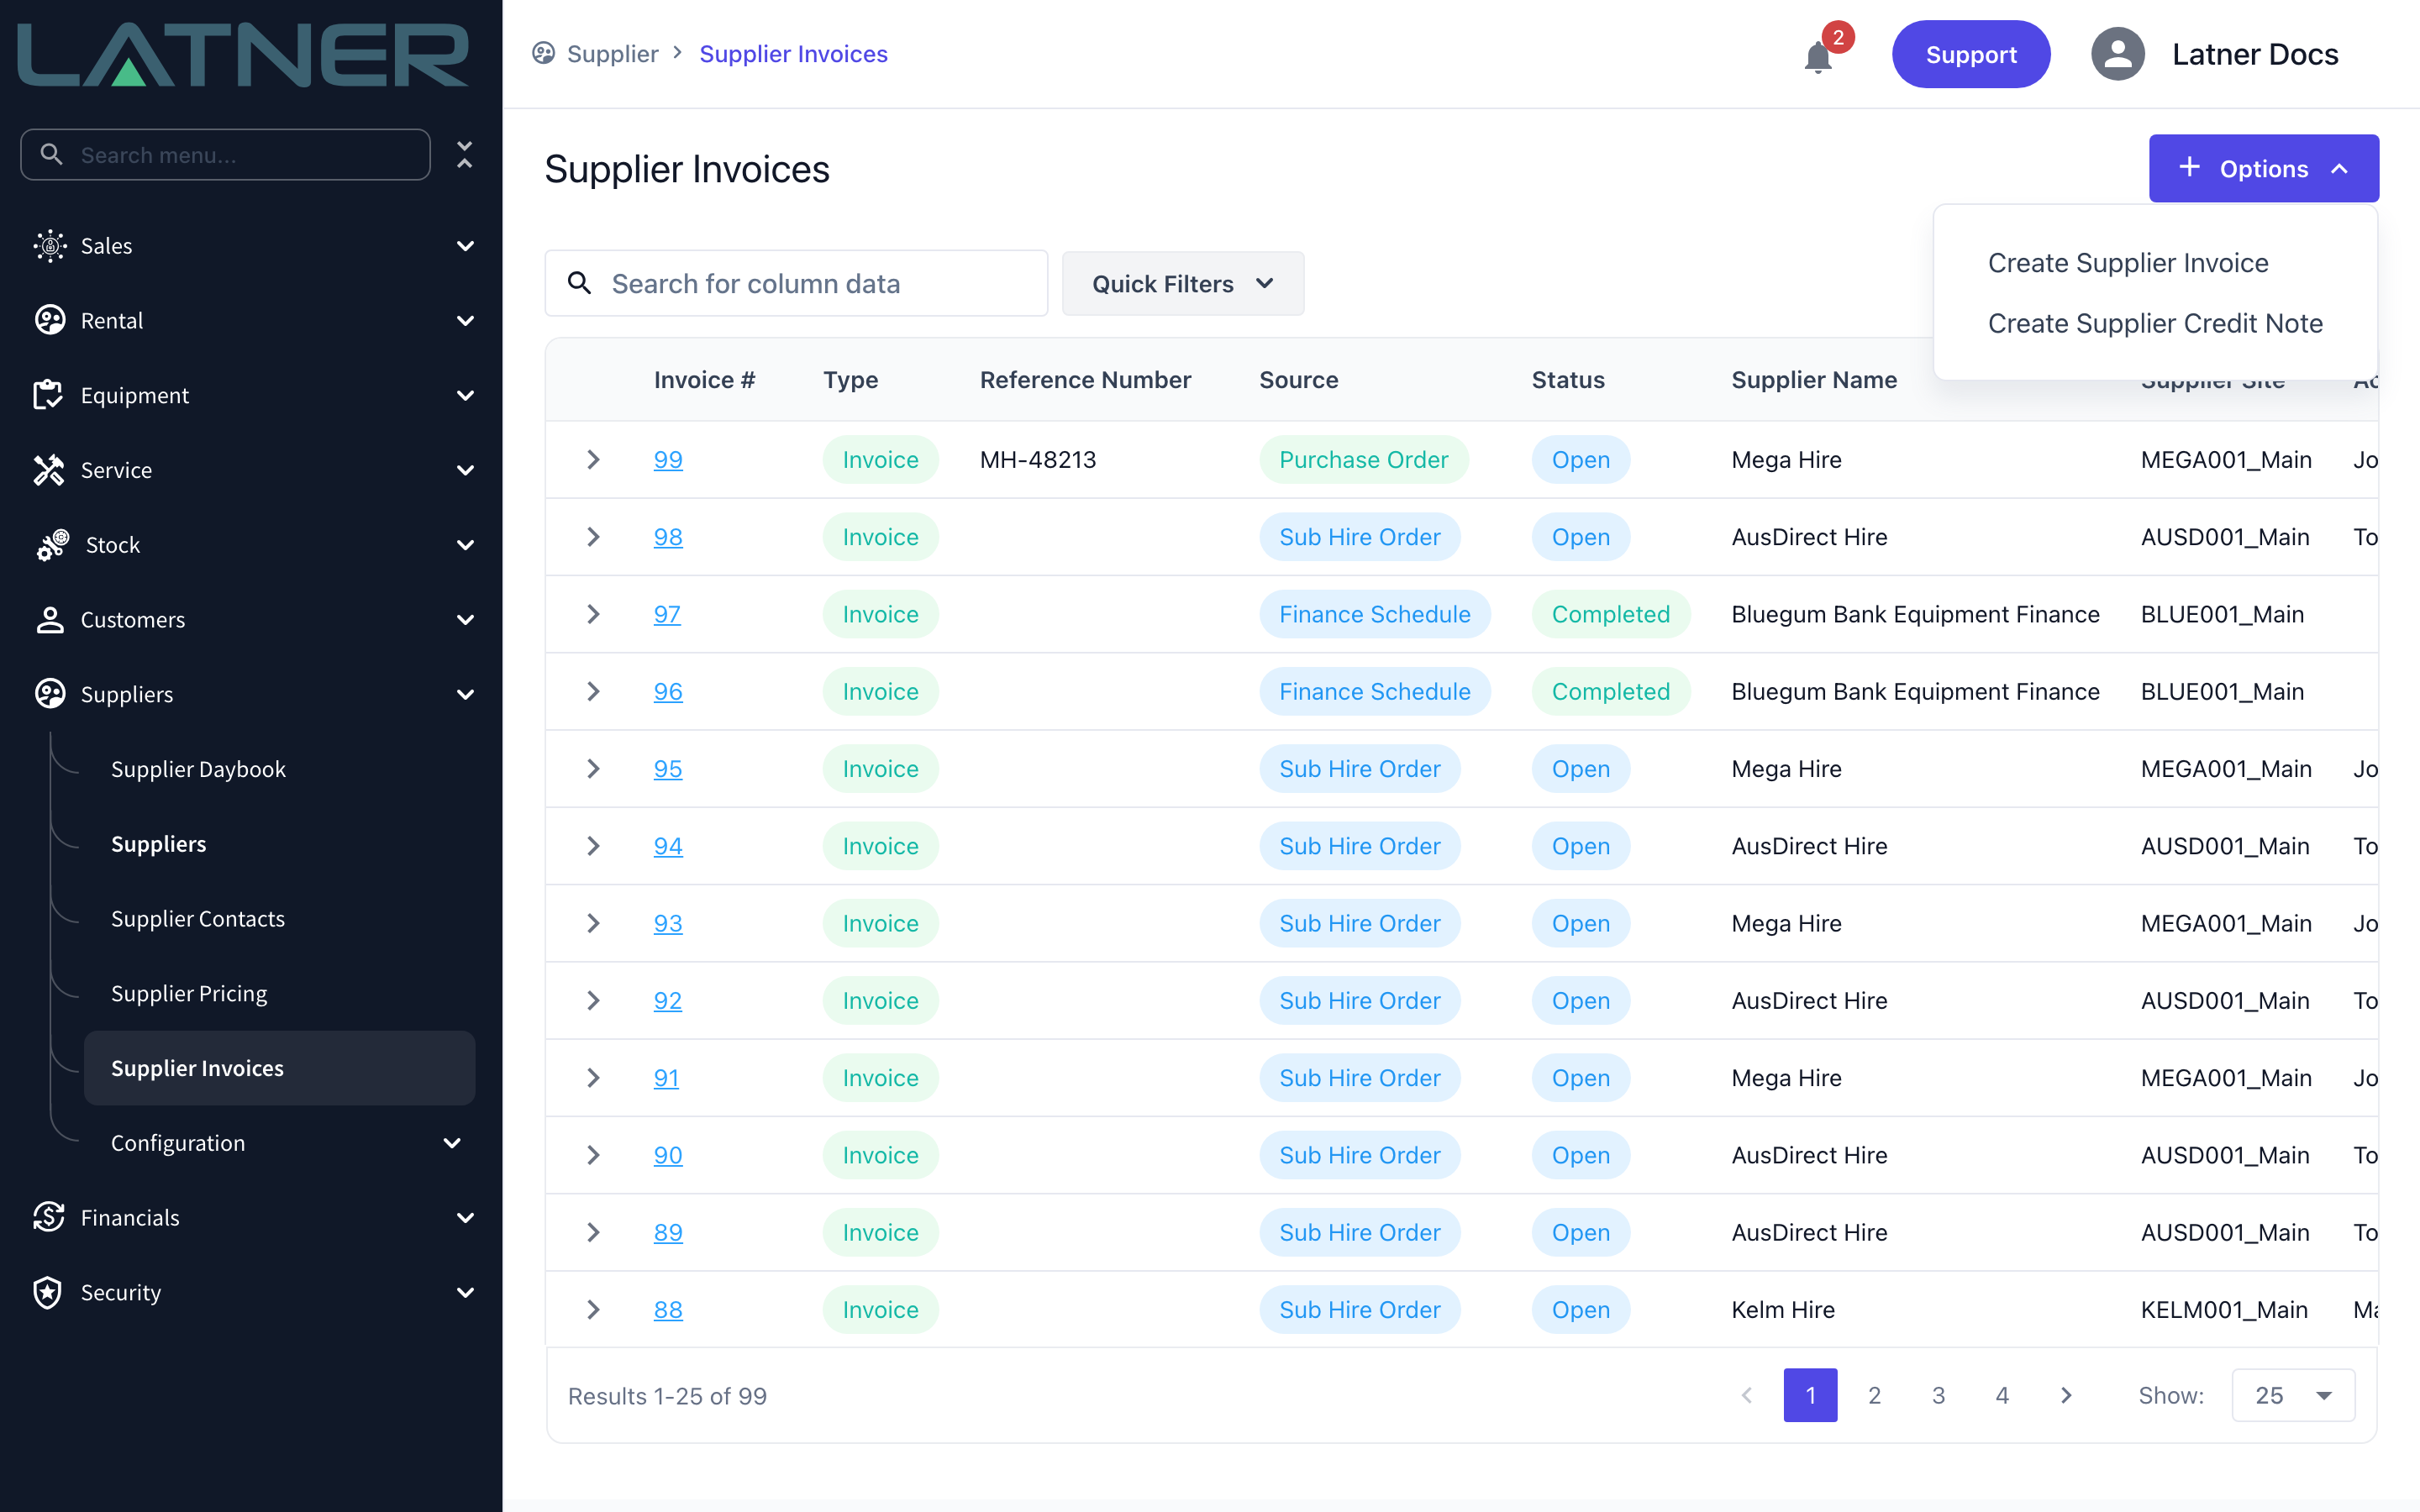Click the Status column header
The image size is (2420, 1512).
tap(1568, 380)
